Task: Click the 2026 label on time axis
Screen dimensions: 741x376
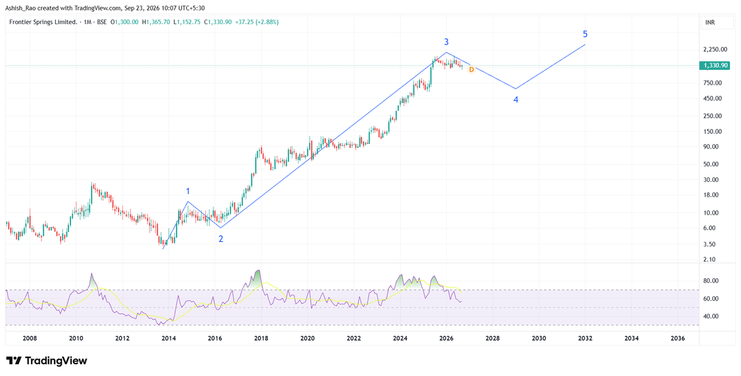Action: tap(447, 339)
